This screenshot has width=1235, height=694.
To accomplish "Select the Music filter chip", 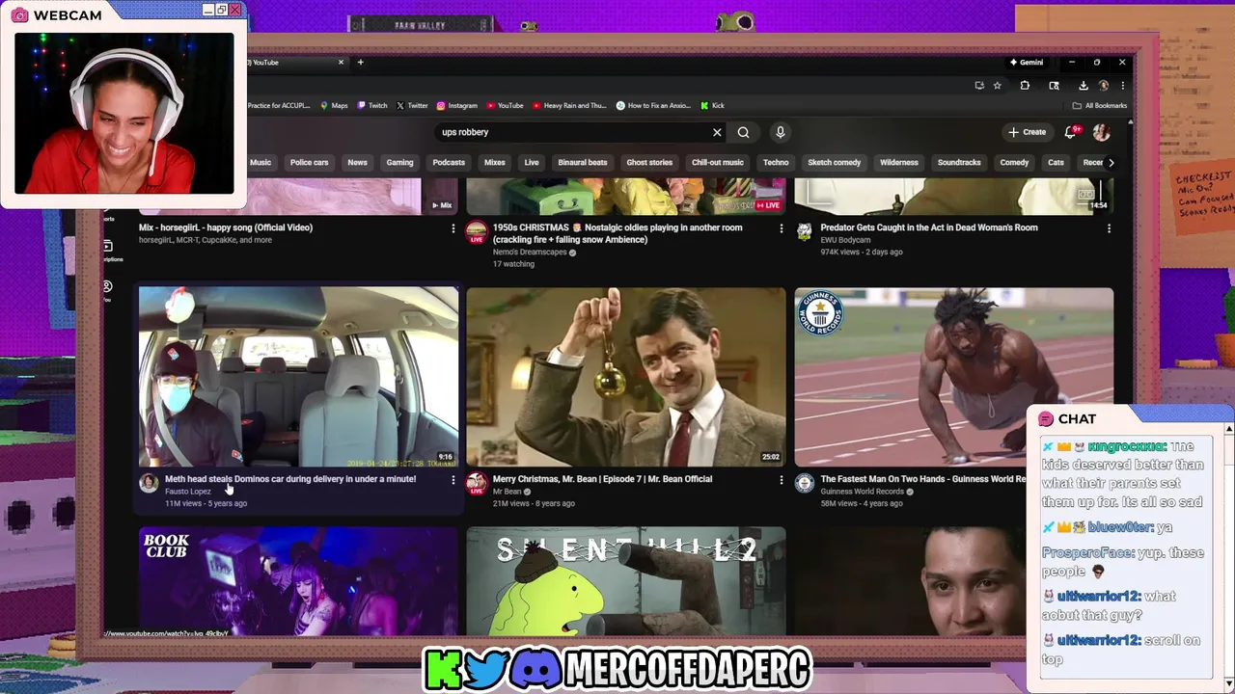I will [261, 163].
